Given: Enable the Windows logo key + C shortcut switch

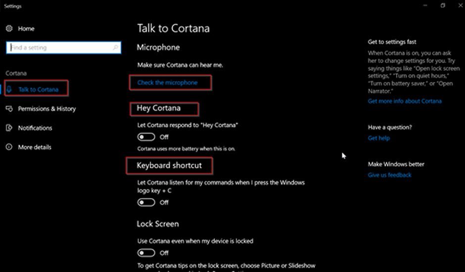Looking at the screenshot, I should [146, 202].
